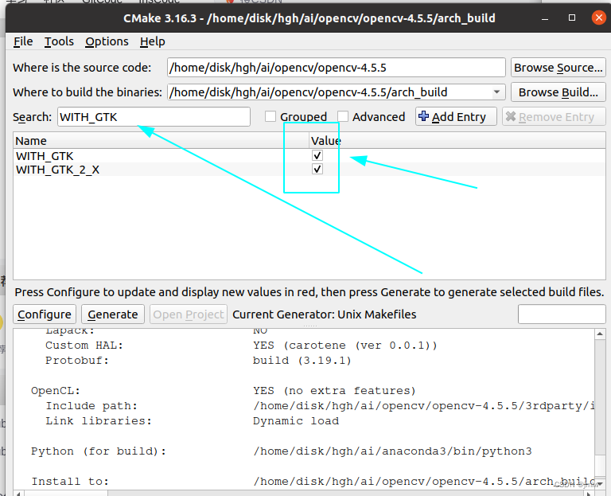The image size is (611, 496).
Task: Click 'Current Generator: Unix Makefiles' label
Action: [325, 314]
